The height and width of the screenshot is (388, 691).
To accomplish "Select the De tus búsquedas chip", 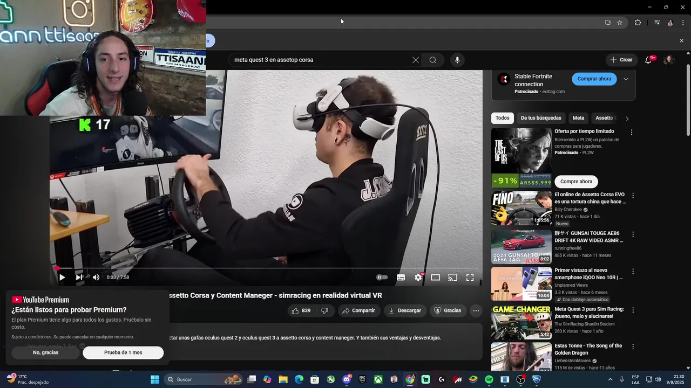I will 540,118.
